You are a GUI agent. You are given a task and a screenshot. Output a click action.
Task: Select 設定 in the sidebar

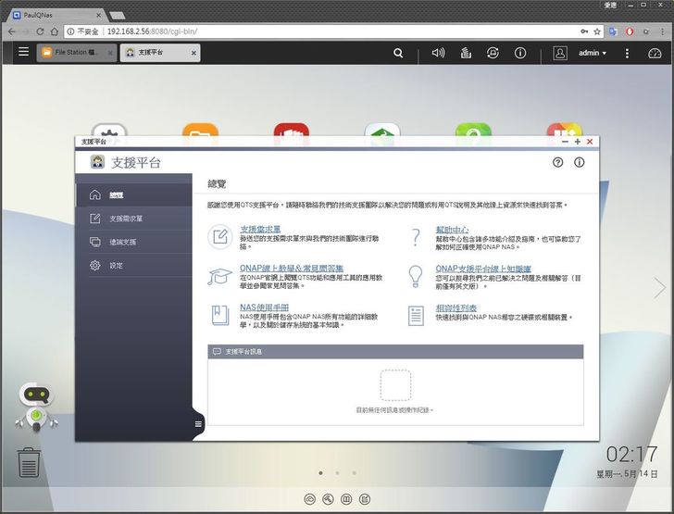[x=116, y=266]
